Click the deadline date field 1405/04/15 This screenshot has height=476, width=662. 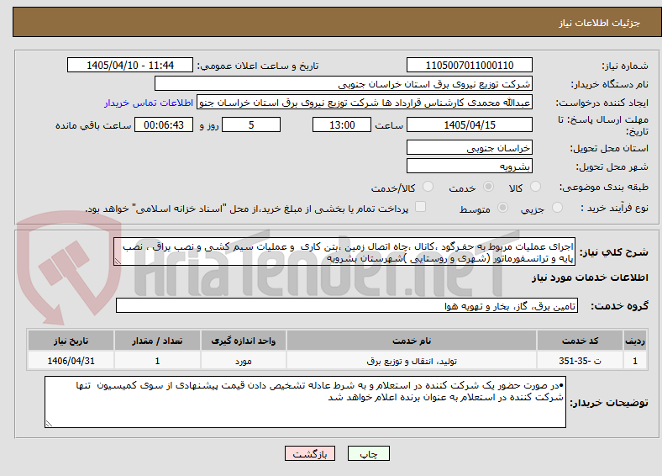[x=470, y=124]
